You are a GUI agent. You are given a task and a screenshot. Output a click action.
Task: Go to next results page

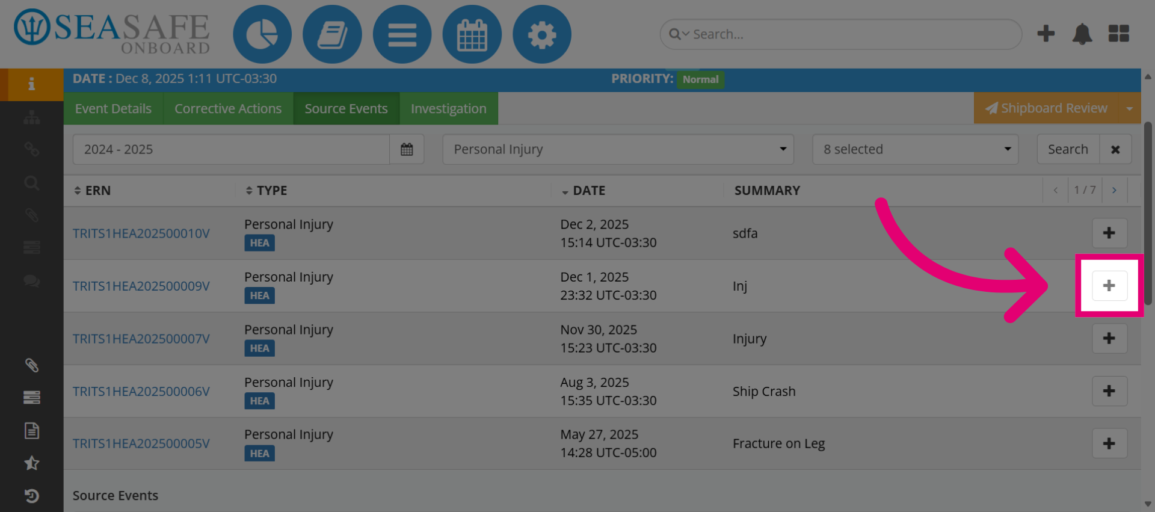1114,190
